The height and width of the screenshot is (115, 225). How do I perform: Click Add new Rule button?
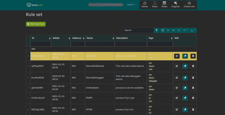tap(36, 24)
